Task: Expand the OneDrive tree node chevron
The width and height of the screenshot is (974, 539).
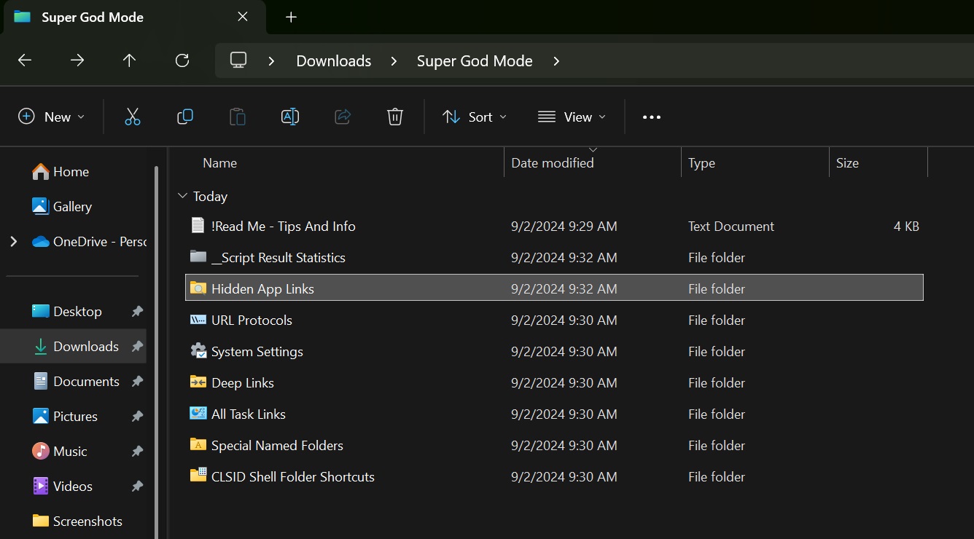Action: [13, 241]
